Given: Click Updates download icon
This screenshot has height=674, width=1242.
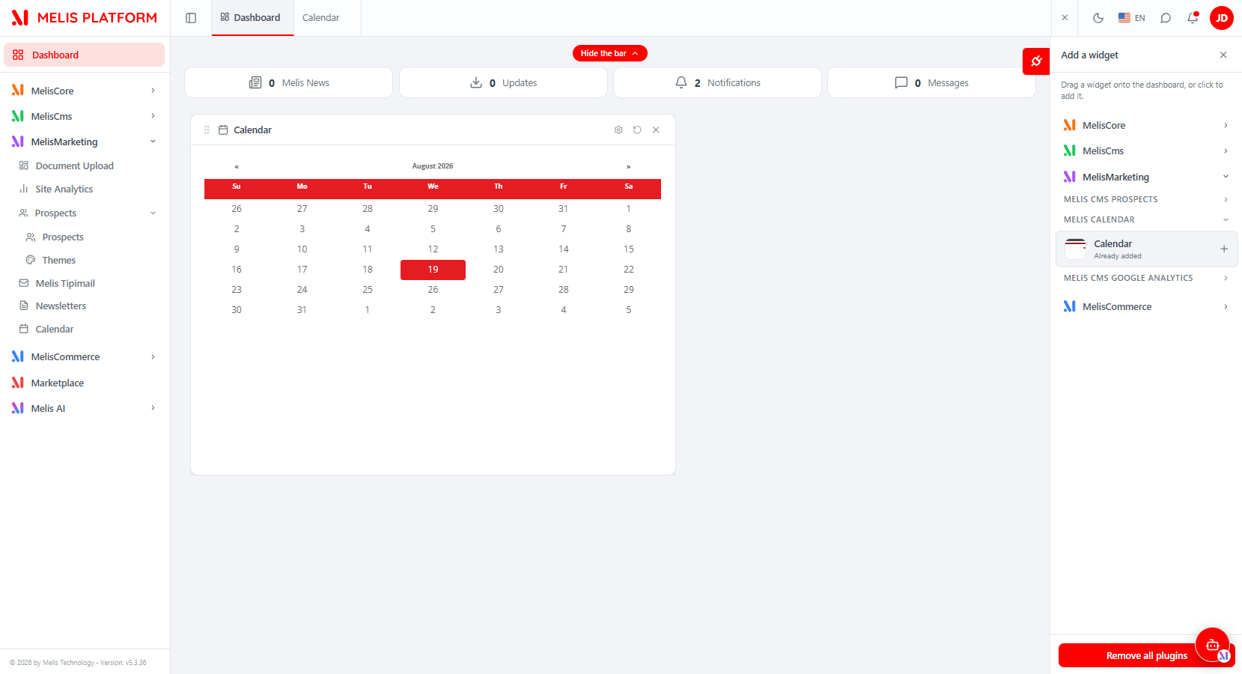Looking at the screenshot, I should pyautogui.click(x=476, y=82).
